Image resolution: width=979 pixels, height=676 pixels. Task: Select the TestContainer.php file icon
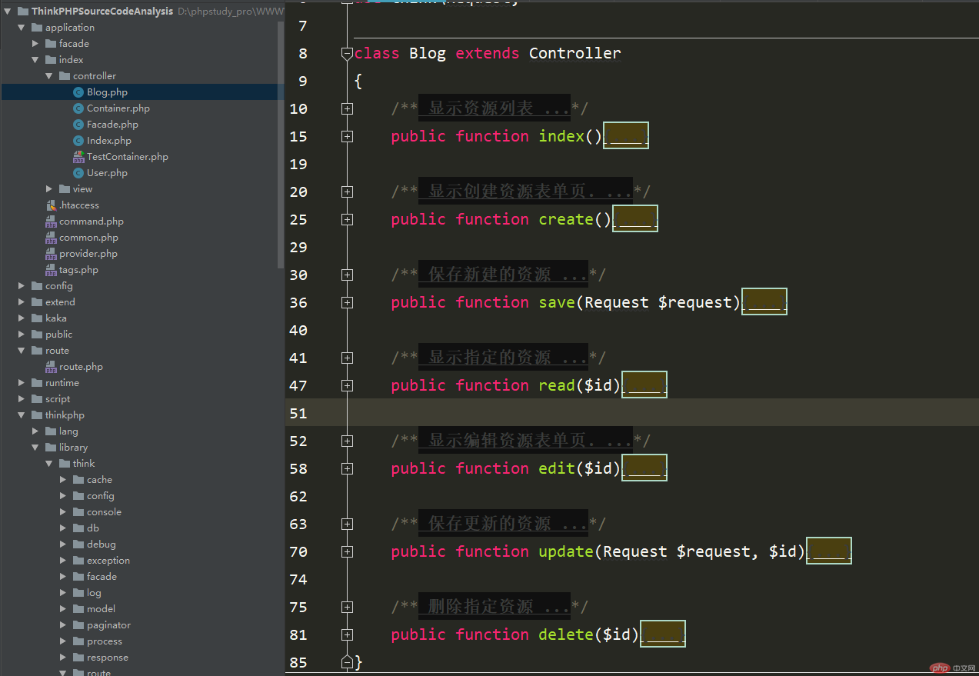78,157
